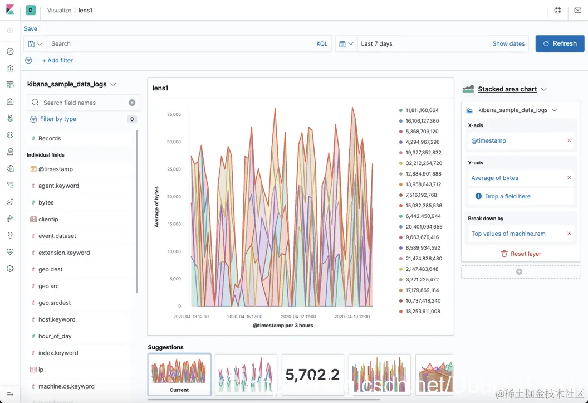
Task: Focus the query Search input
Action: pyautogui.click(x=179, y=44)
